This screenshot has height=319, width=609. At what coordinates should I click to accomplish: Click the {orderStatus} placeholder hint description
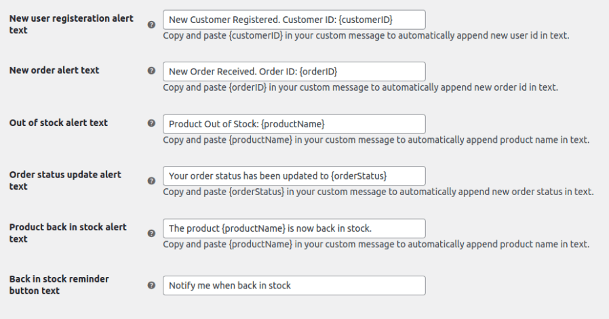coord(378,192)
